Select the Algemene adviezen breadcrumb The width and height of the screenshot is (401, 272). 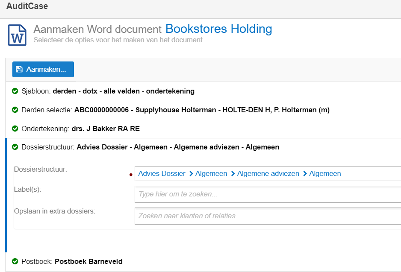coord(268,174)
